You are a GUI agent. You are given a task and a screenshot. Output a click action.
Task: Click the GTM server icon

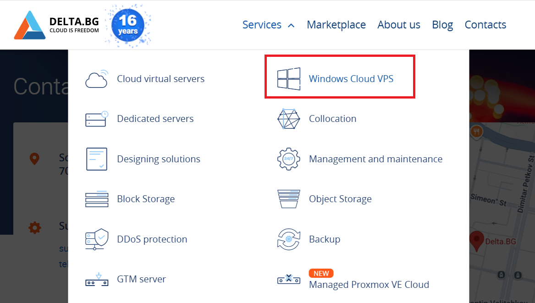[x=97, y=279]
